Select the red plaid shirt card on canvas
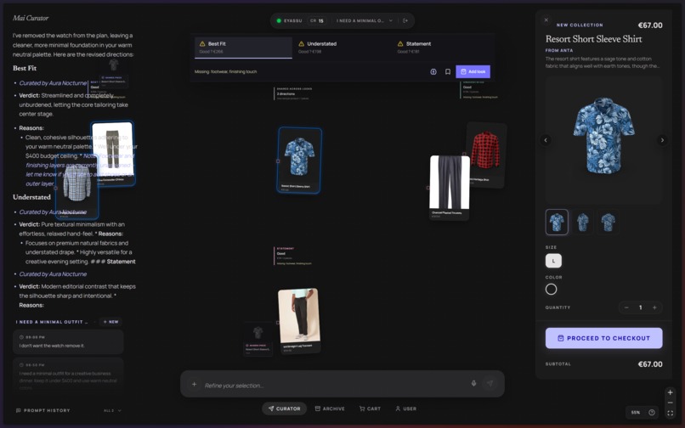Viewport: 685px width, 428px height. click(487, 154)
